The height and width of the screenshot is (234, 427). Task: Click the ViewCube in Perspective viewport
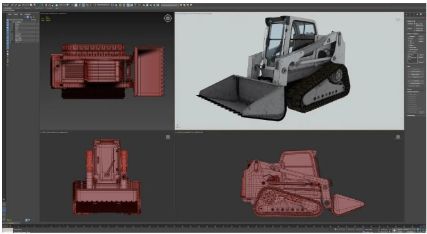point(398,19)
